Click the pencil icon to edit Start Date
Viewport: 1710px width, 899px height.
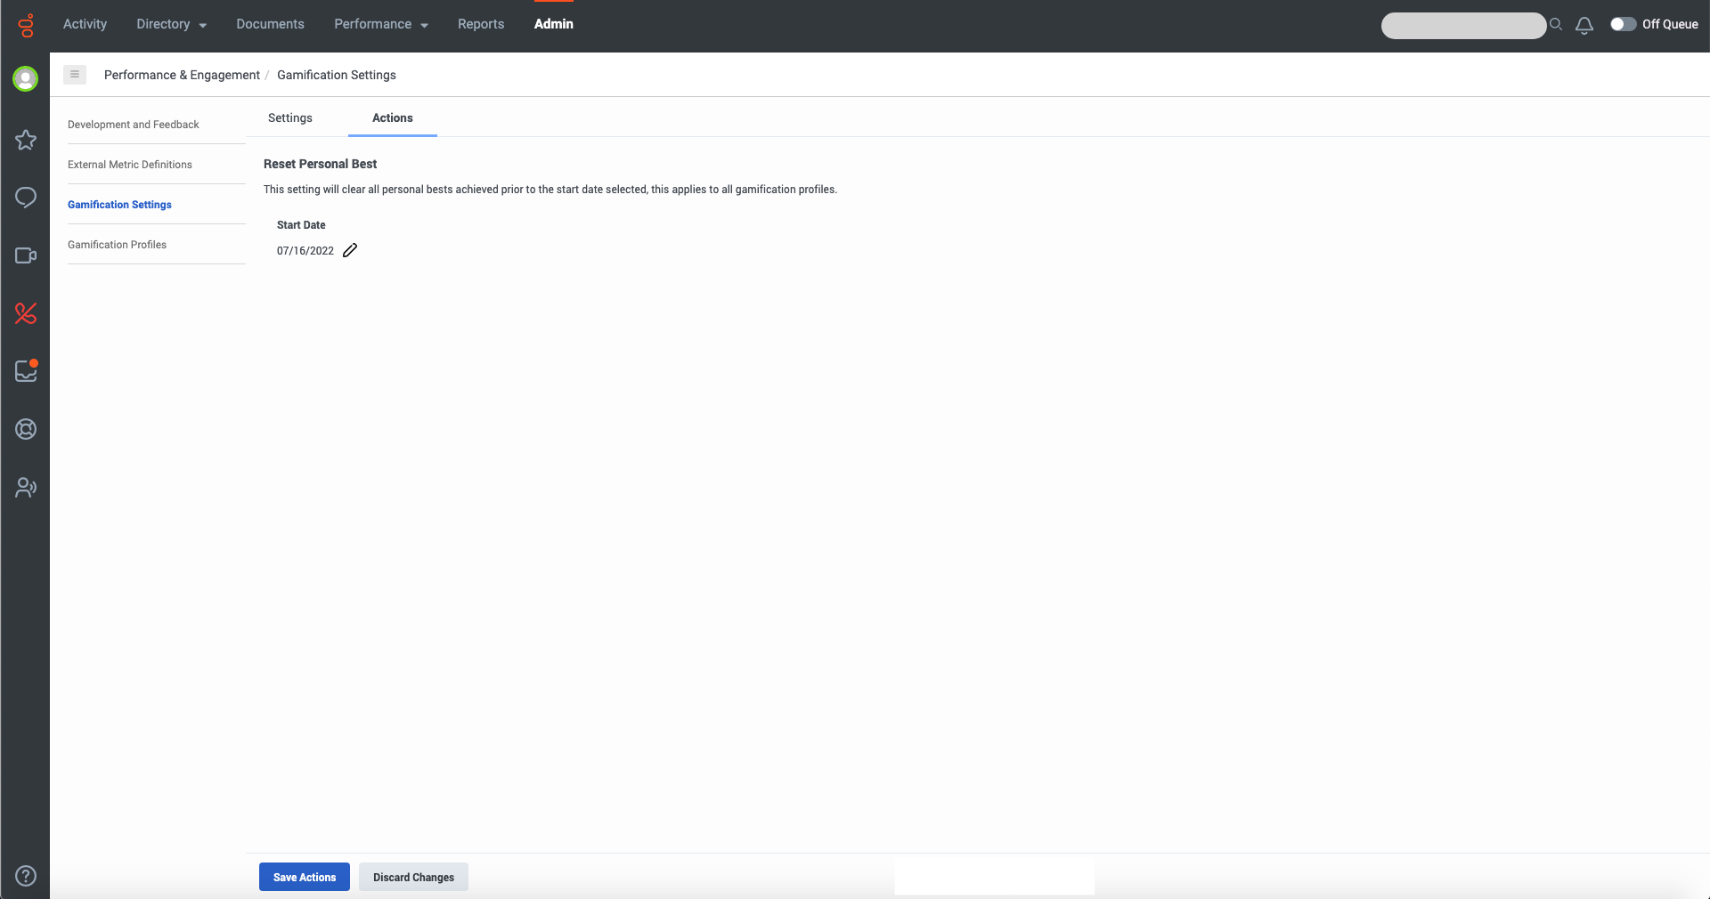pos(350,251)
